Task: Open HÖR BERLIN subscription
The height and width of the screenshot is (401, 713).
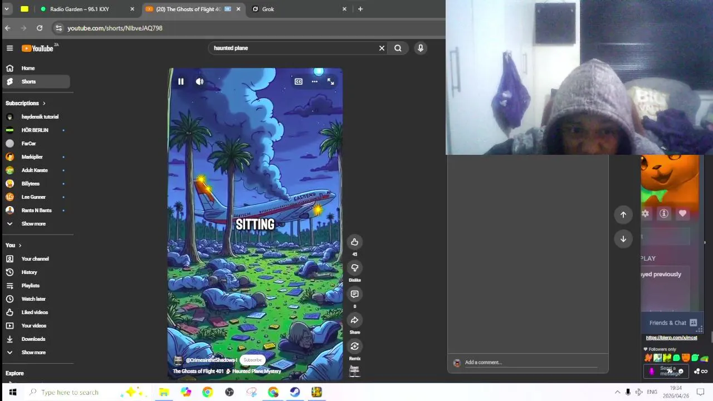Action: coord(35,130)
